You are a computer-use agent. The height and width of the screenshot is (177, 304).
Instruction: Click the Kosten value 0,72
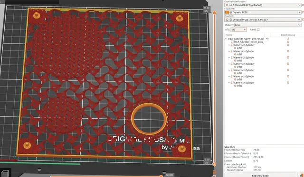(256, 161)
